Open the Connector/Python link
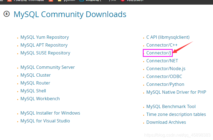Image resolution: width=213 pixels, height=140 pixels. point(165,84)
